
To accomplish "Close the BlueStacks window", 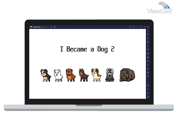I will [x=144, y=27].
